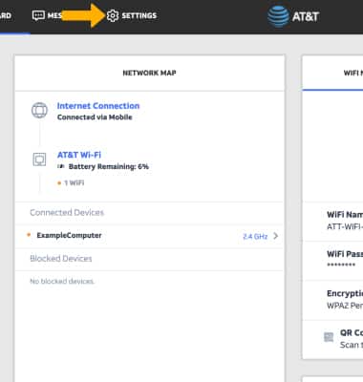Click the Blocked Devices heading

pyautogui.click(x=61, y=258)
